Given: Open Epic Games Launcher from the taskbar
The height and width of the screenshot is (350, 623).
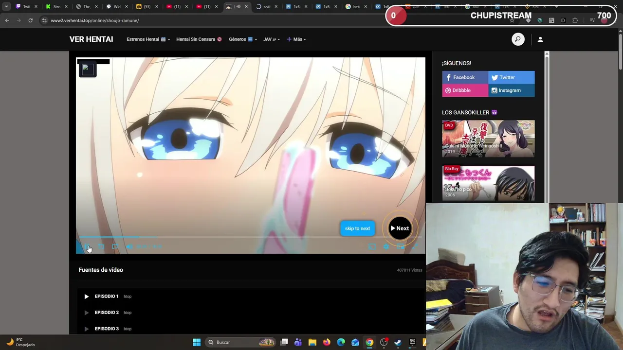Looking at the screenshot, I should pos(412,342).
